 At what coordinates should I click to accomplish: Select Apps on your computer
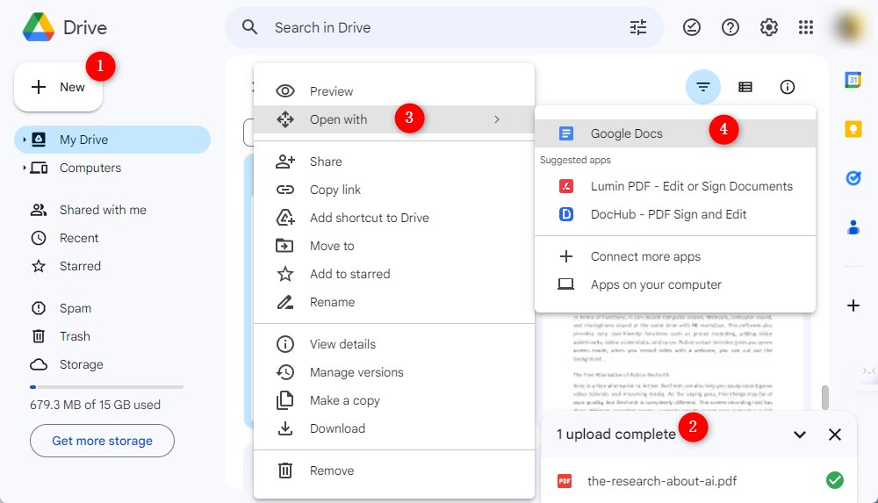click(675, 284)
